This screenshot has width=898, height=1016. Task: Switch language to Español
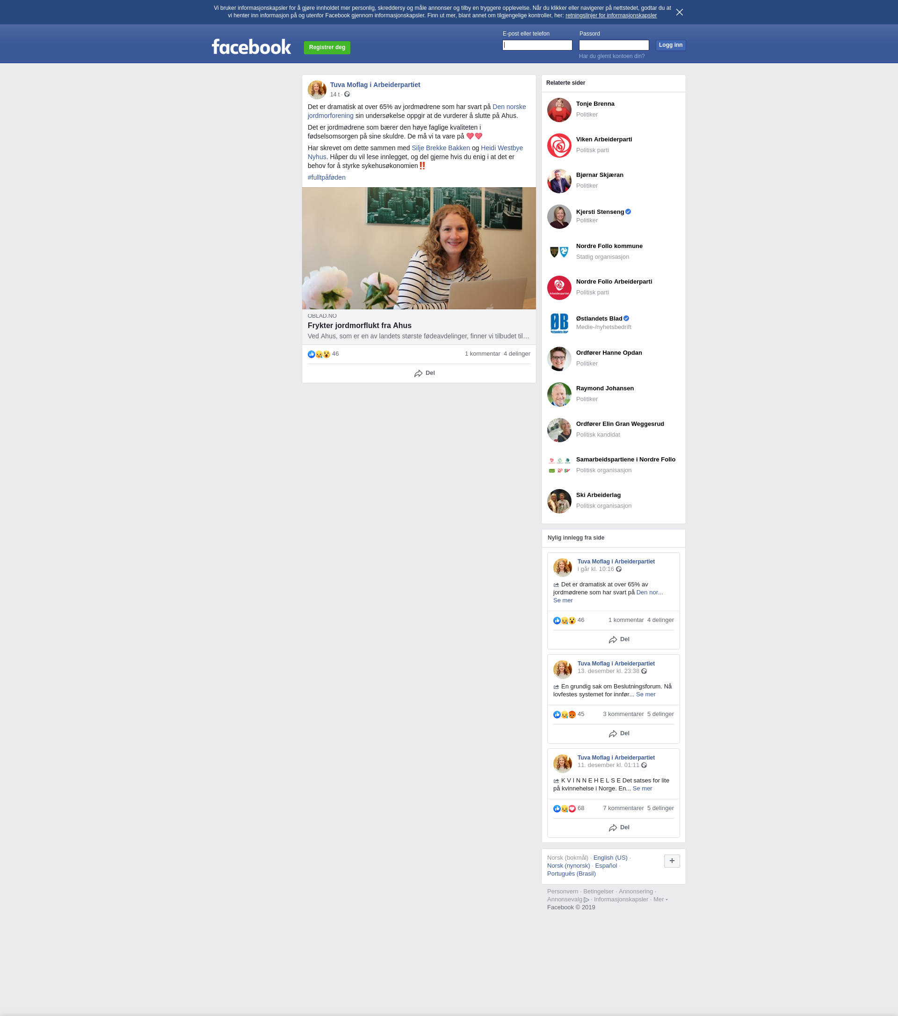[x=606, y=866]
